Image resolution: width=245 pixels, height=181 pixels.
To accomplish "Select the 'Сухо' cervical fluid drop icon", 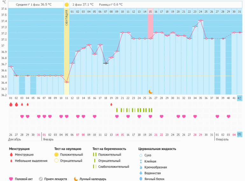I will click(x=141, y=155).
